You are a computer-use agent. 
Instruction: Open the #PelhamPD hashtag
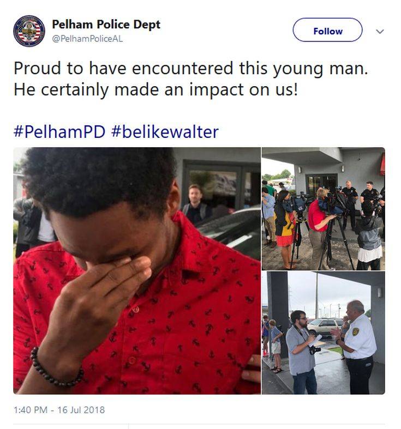[59, 131]
